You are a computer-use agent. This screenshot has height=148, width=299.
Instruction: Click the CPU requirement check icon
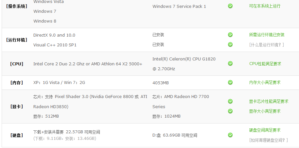(x=230, y=63)
